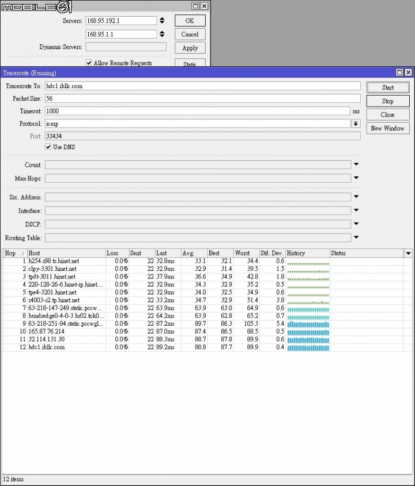
Task: Toggle Allow Remote Requests checkbox
Action: [x=89, y=63]
